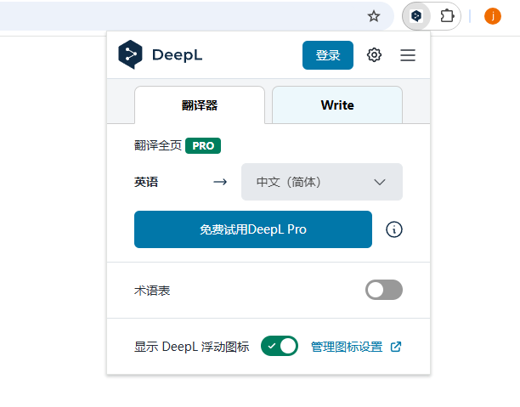This screenshot has width=520, height=407.
Task: Click the DeepL extension icon in toolbar
Action: tap(416, 16)
